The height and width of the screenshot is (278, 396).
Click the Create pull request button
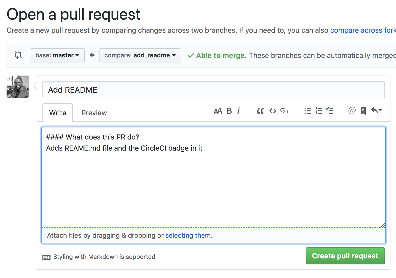(x=345, y=256)
